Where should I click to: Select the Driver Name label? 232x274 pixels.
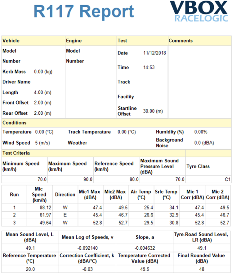point(17,82)
